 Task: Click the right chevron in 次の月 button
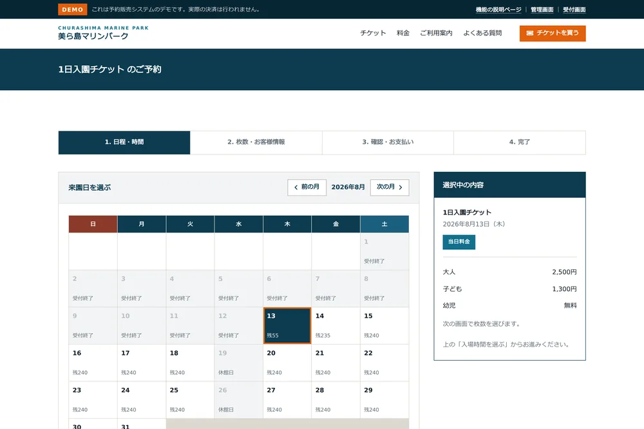point(401,187)
